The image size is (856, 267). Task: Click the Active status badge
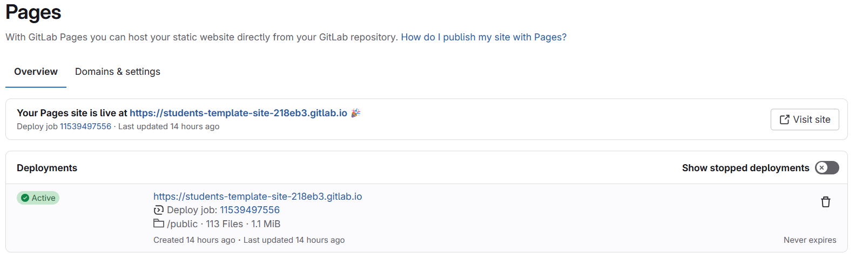pos(38,198)
